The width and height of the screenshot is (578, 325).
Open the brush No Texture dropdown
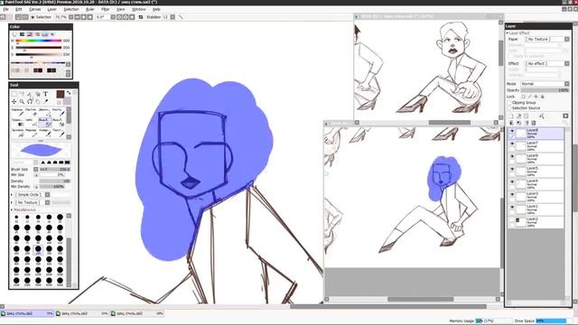[x=47, y=202]
